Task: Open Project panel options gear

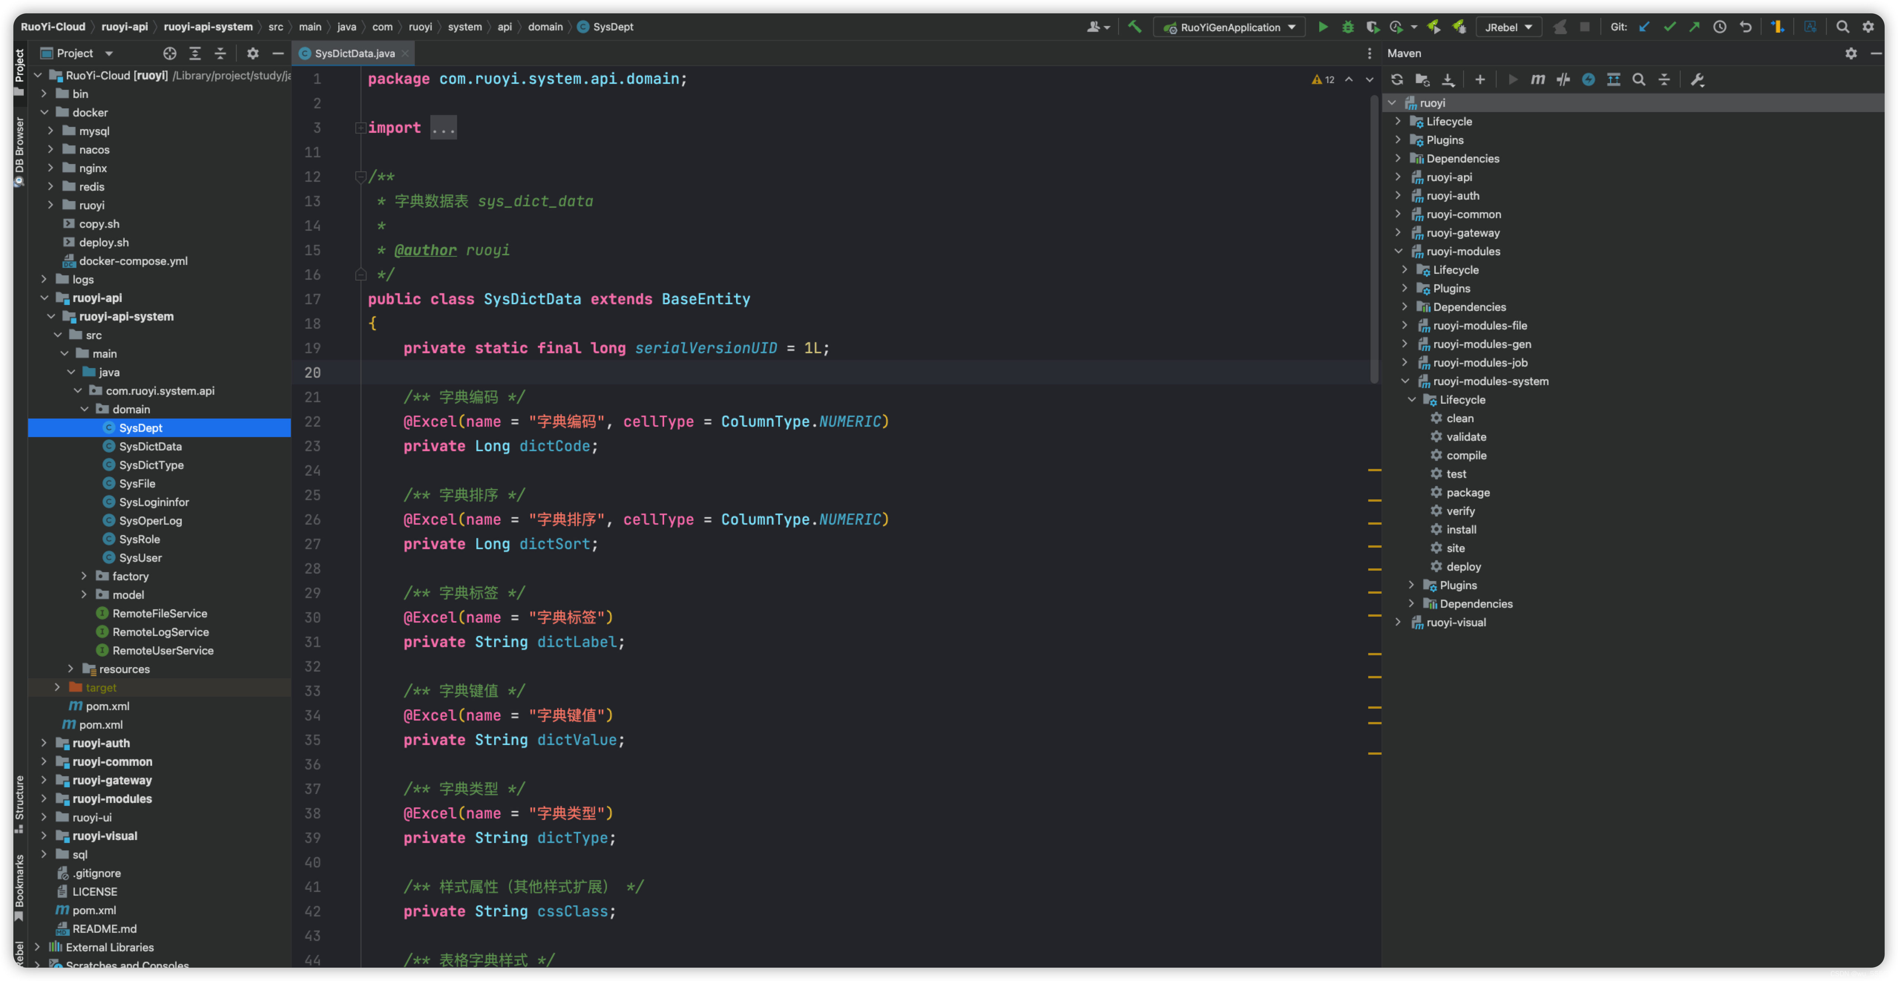Action: tap(253, 53)
